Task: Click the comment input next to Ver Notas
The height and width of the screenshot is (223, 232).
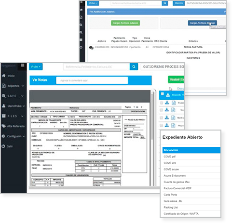Action: [x=92, y=80]
